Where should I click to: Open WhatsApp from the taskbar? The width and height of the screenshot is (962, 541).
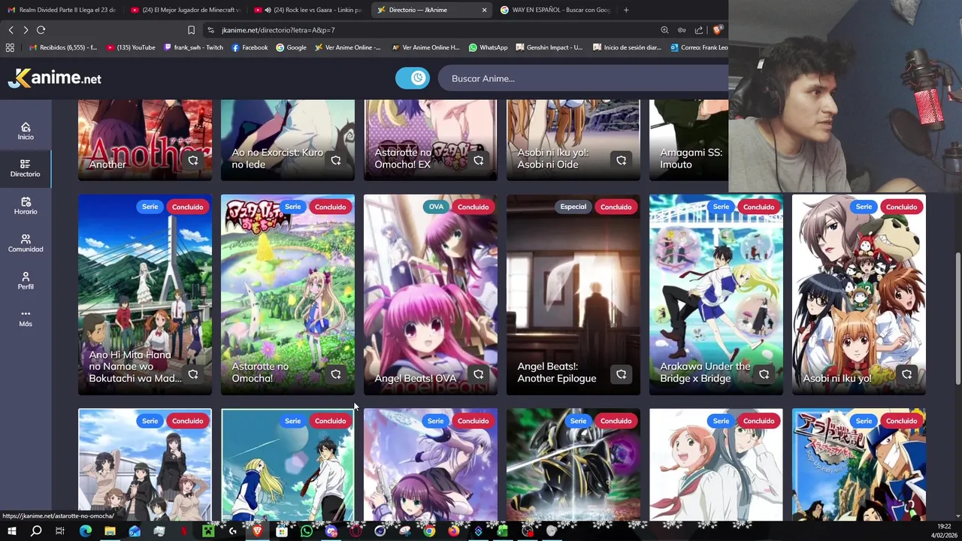click(306, 531)
